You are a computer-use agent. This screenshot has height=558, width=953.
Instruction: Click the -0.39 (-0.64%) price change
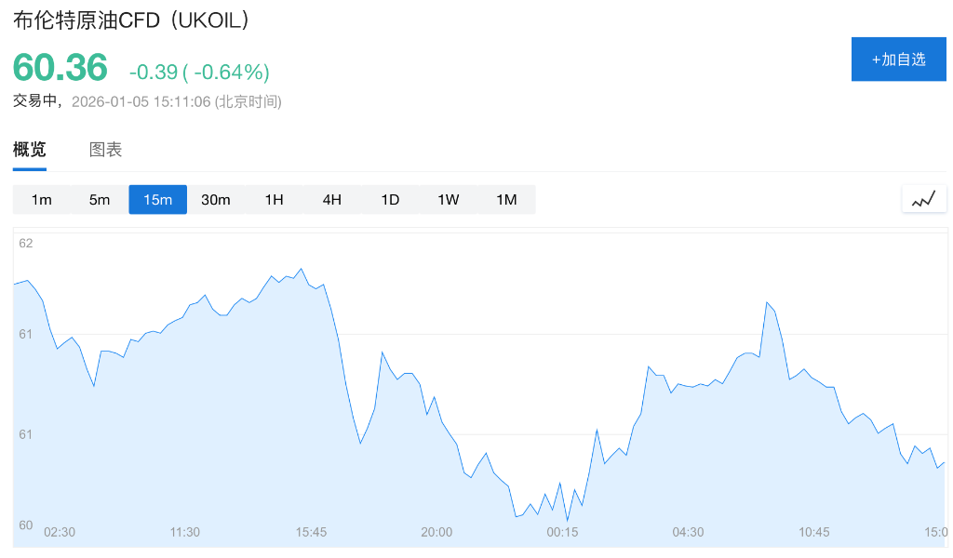[x=199, y=72]
